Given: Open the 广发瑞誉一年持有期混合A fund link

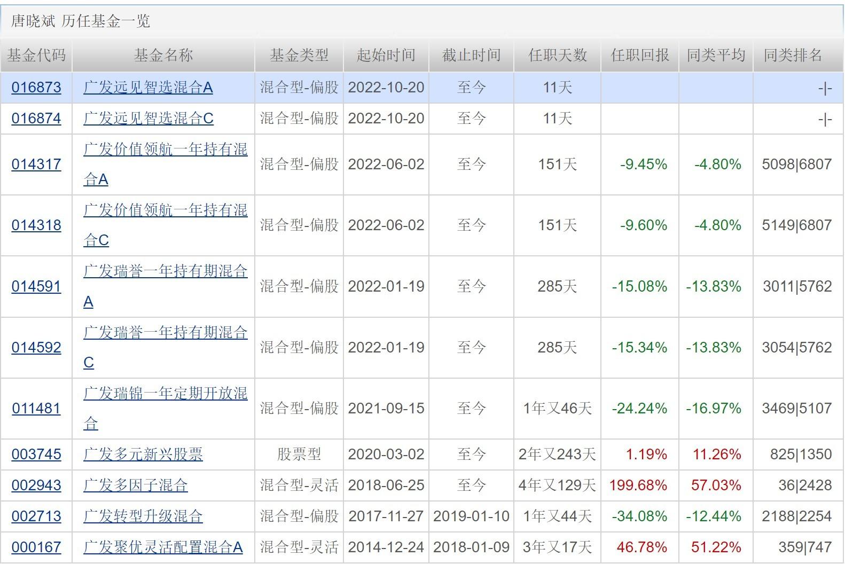Looking at the screenshot, I should 166,287.
